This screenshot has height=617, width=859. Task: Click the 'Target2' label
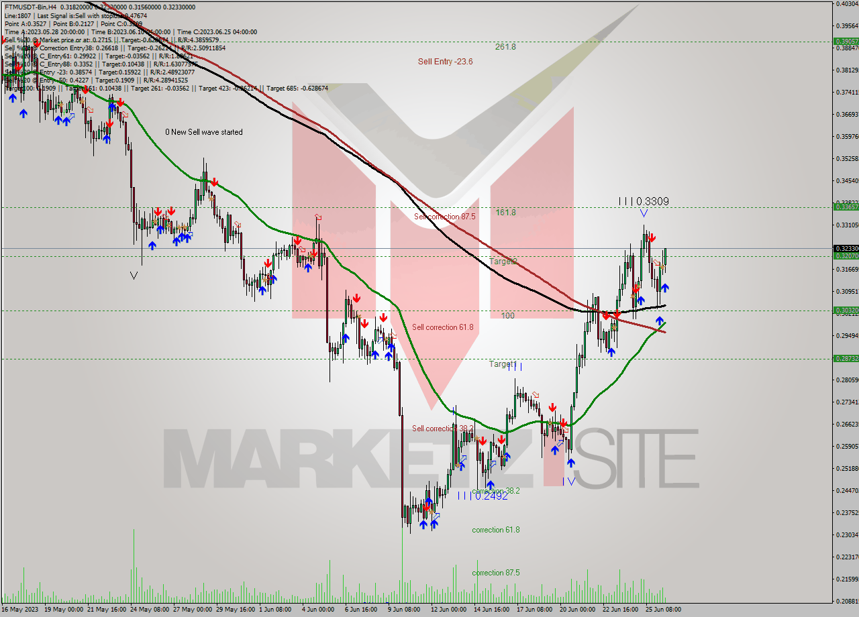click(503, 261)
